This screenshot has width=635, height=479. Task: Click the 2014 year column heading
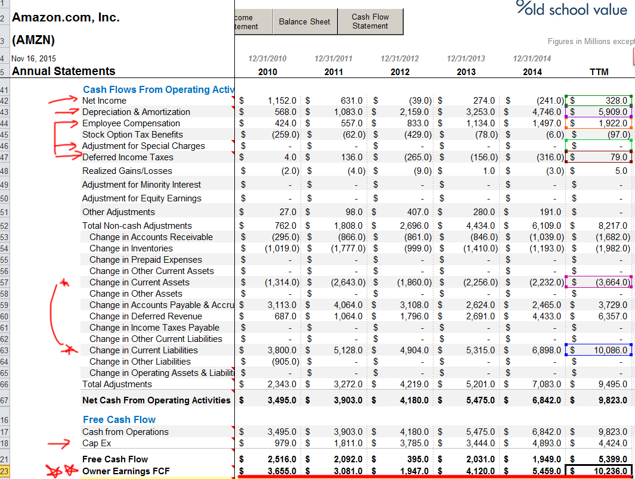(532, 72)
